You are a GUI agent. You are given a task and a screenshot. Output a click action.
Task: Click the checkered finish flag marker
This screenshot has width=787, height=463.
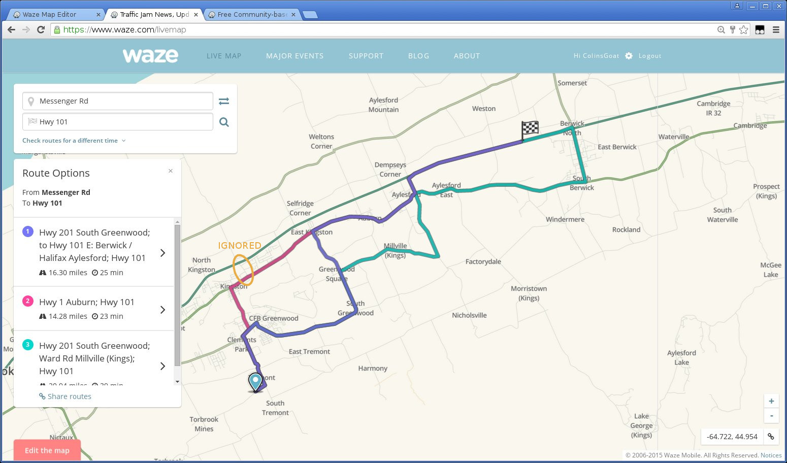(x=530, y=129)
